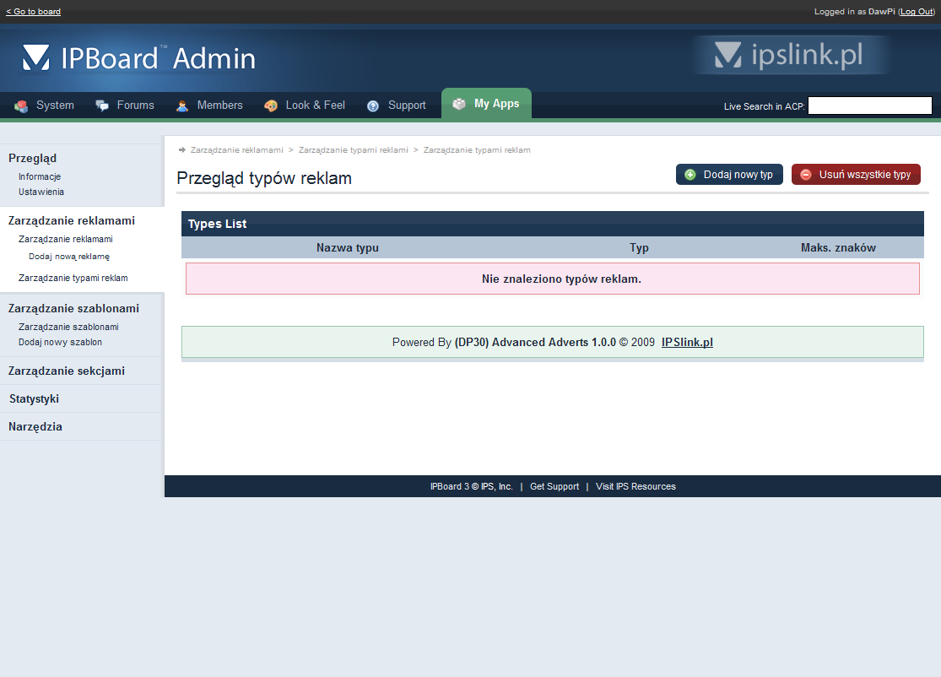Click the My Apps box icon

459,104
